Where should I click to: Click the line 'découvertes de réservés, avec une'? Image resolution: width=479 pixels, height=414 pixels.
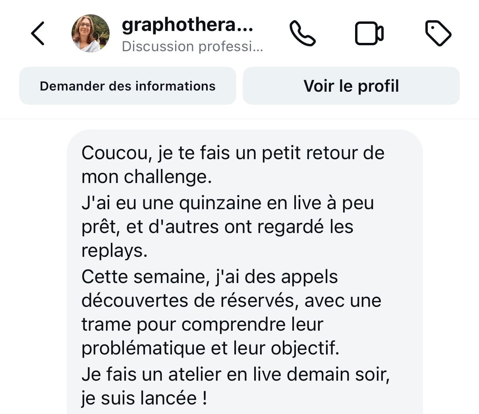231,300
